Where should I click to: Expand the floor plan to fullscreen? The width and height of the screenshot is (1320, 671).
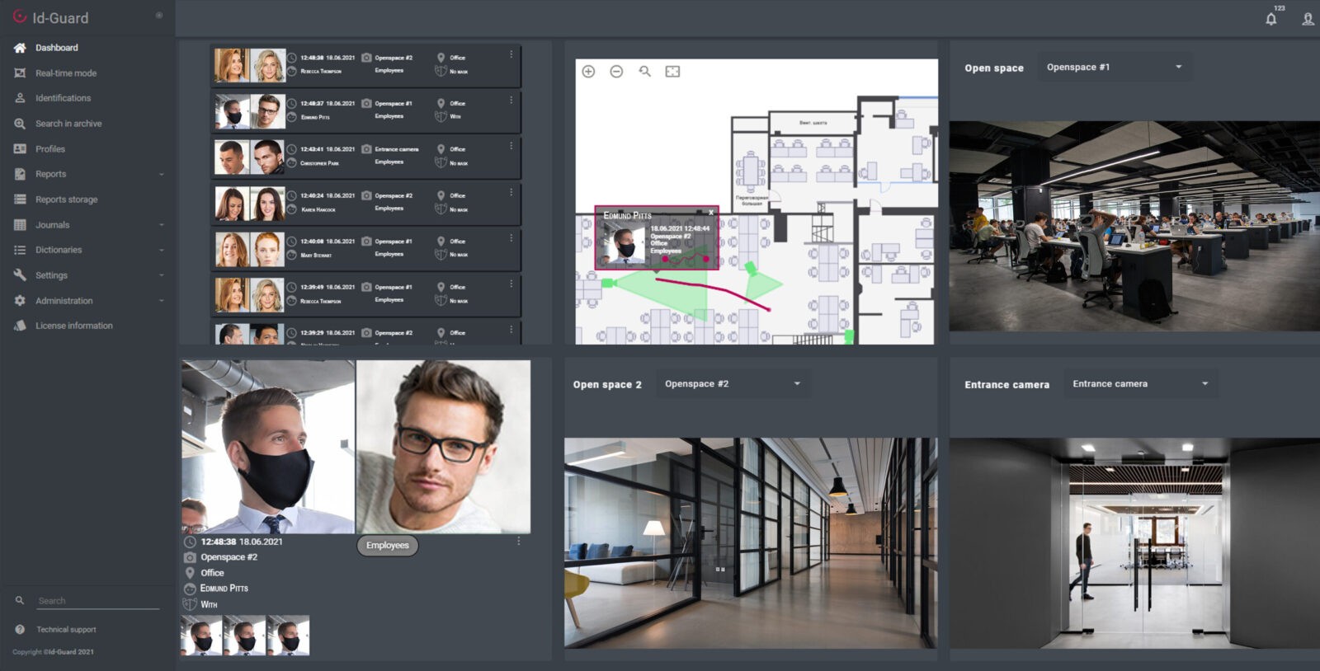[672, 72]
